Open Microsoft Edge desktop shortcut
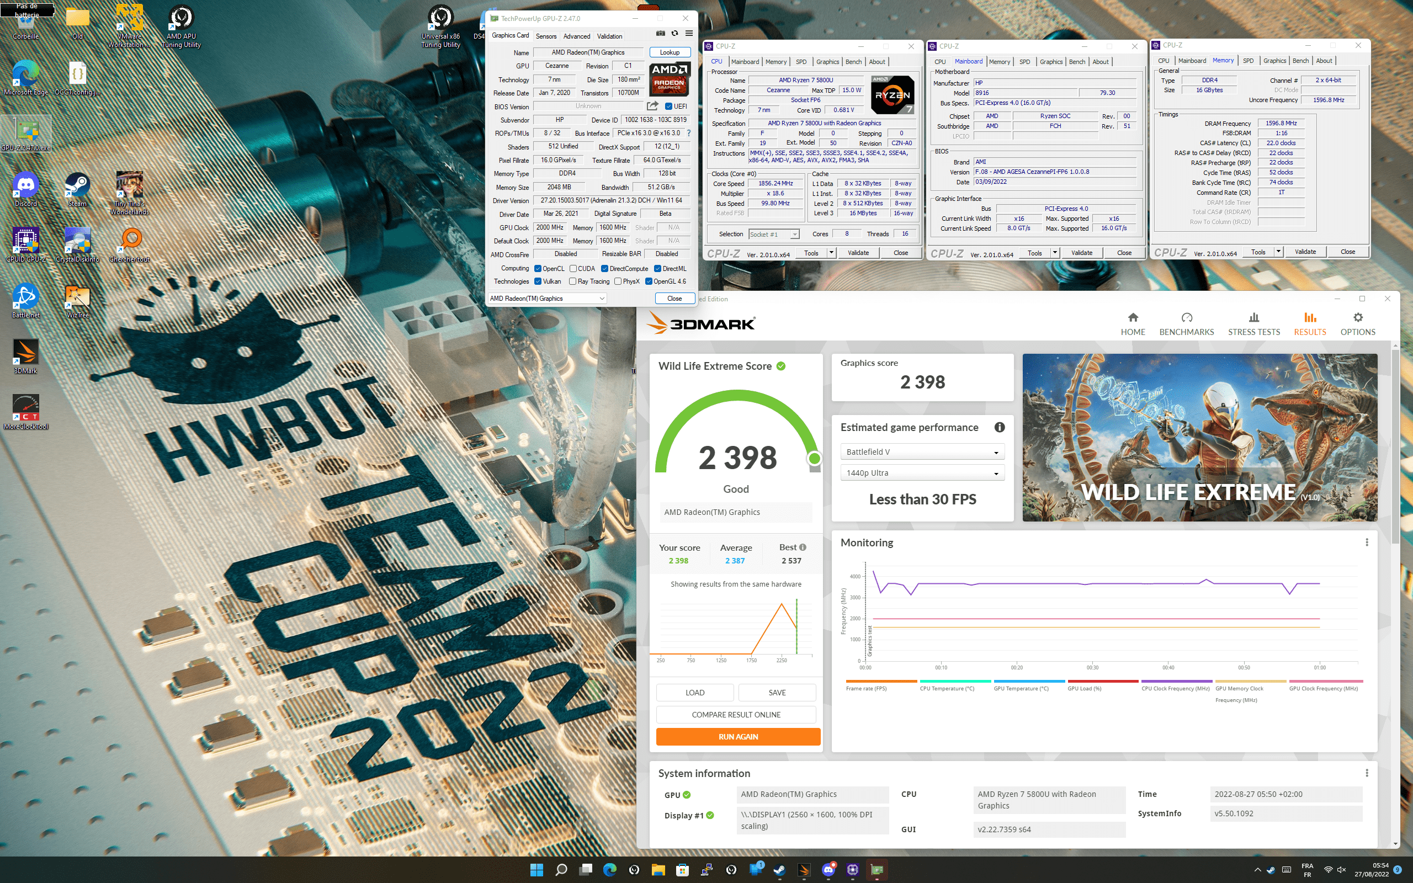1413x883 pixels. (x=26, y=77)
